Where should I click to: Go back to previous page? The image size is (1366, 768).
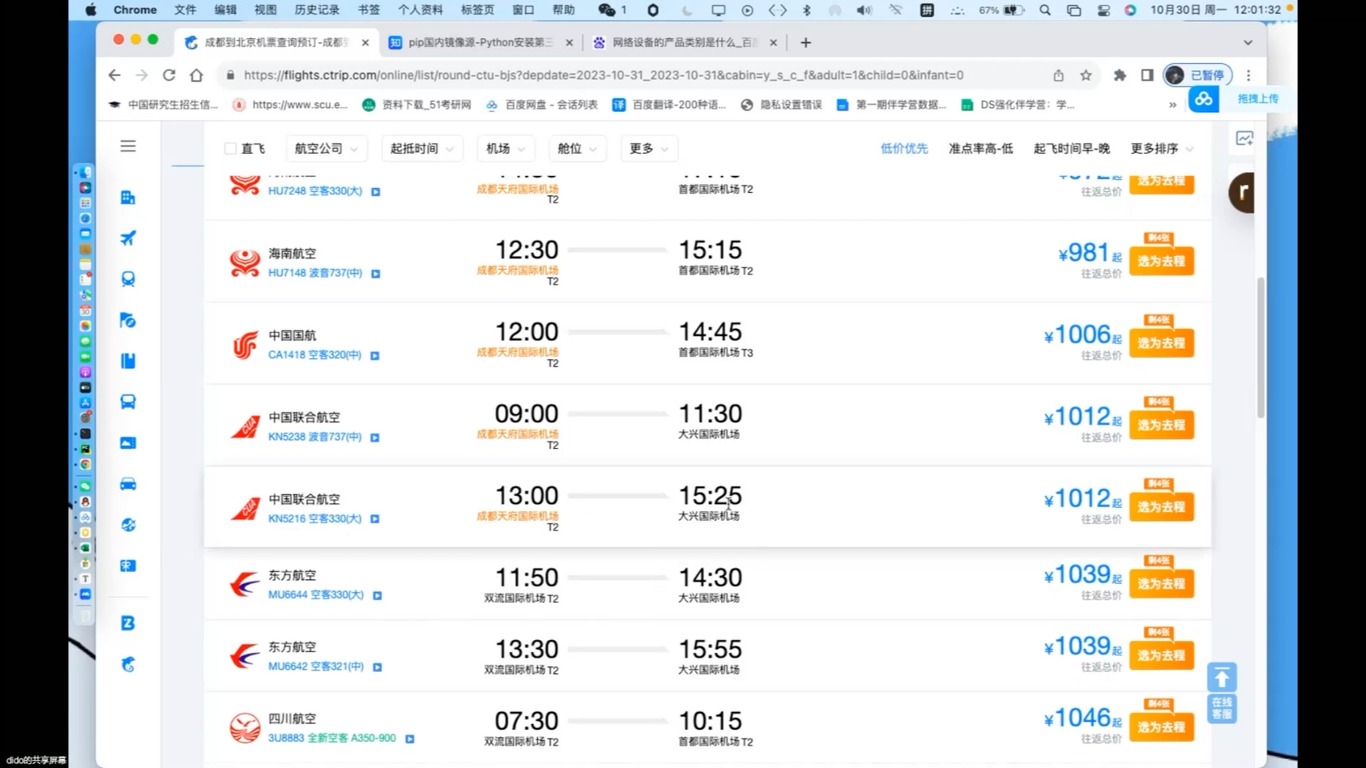[114, 75]
